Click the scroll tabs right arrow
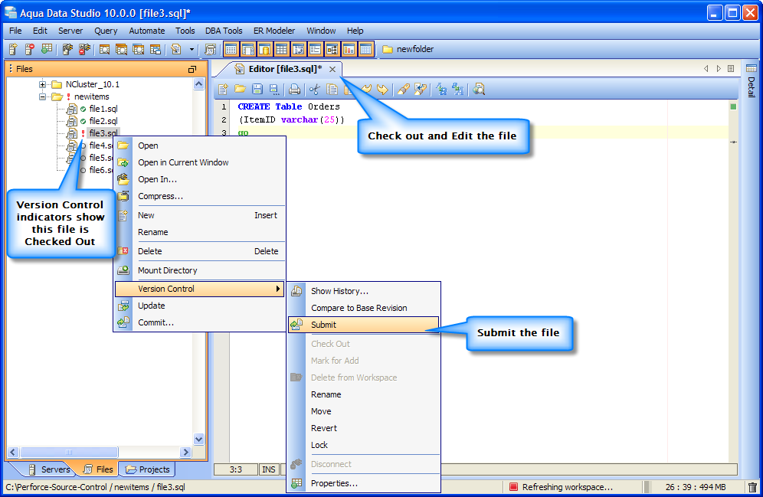This screenshot has width=763, height=497. [719, 69]
